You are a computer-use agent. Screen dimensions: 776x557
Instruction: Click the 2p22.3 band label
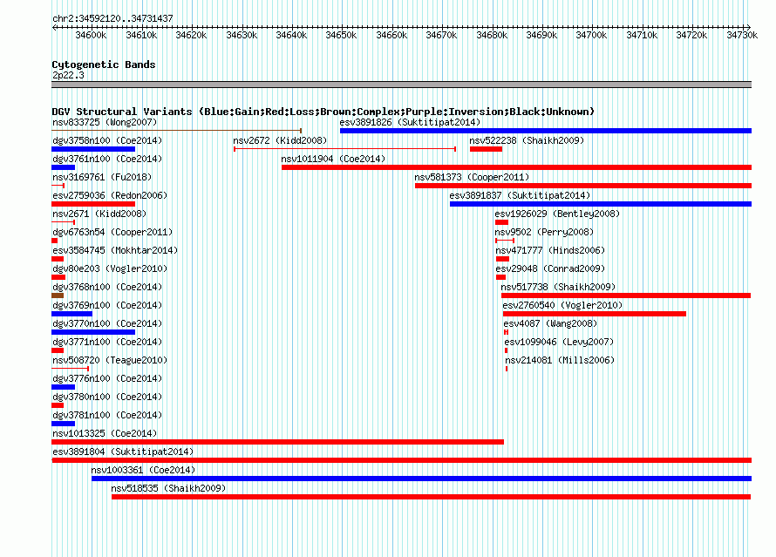(68, 75)
